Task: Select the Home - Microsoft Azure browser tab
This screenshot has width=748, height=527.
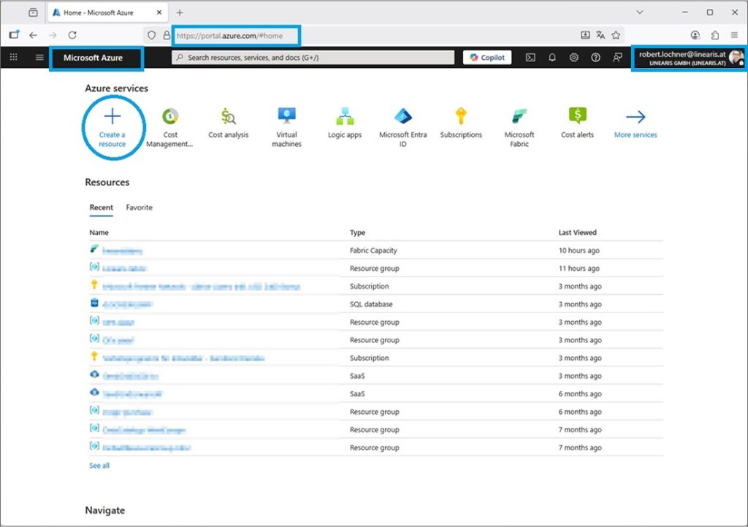Action: (x=107, y=13)
